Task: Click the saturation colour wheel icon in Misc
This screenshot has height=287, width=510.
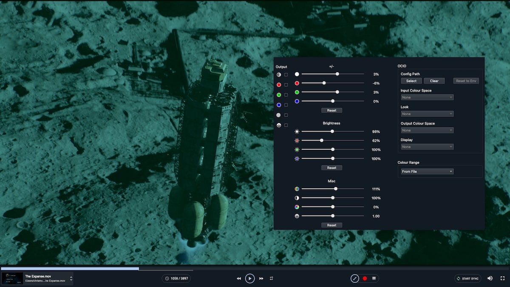Action: tap(297, 189)
